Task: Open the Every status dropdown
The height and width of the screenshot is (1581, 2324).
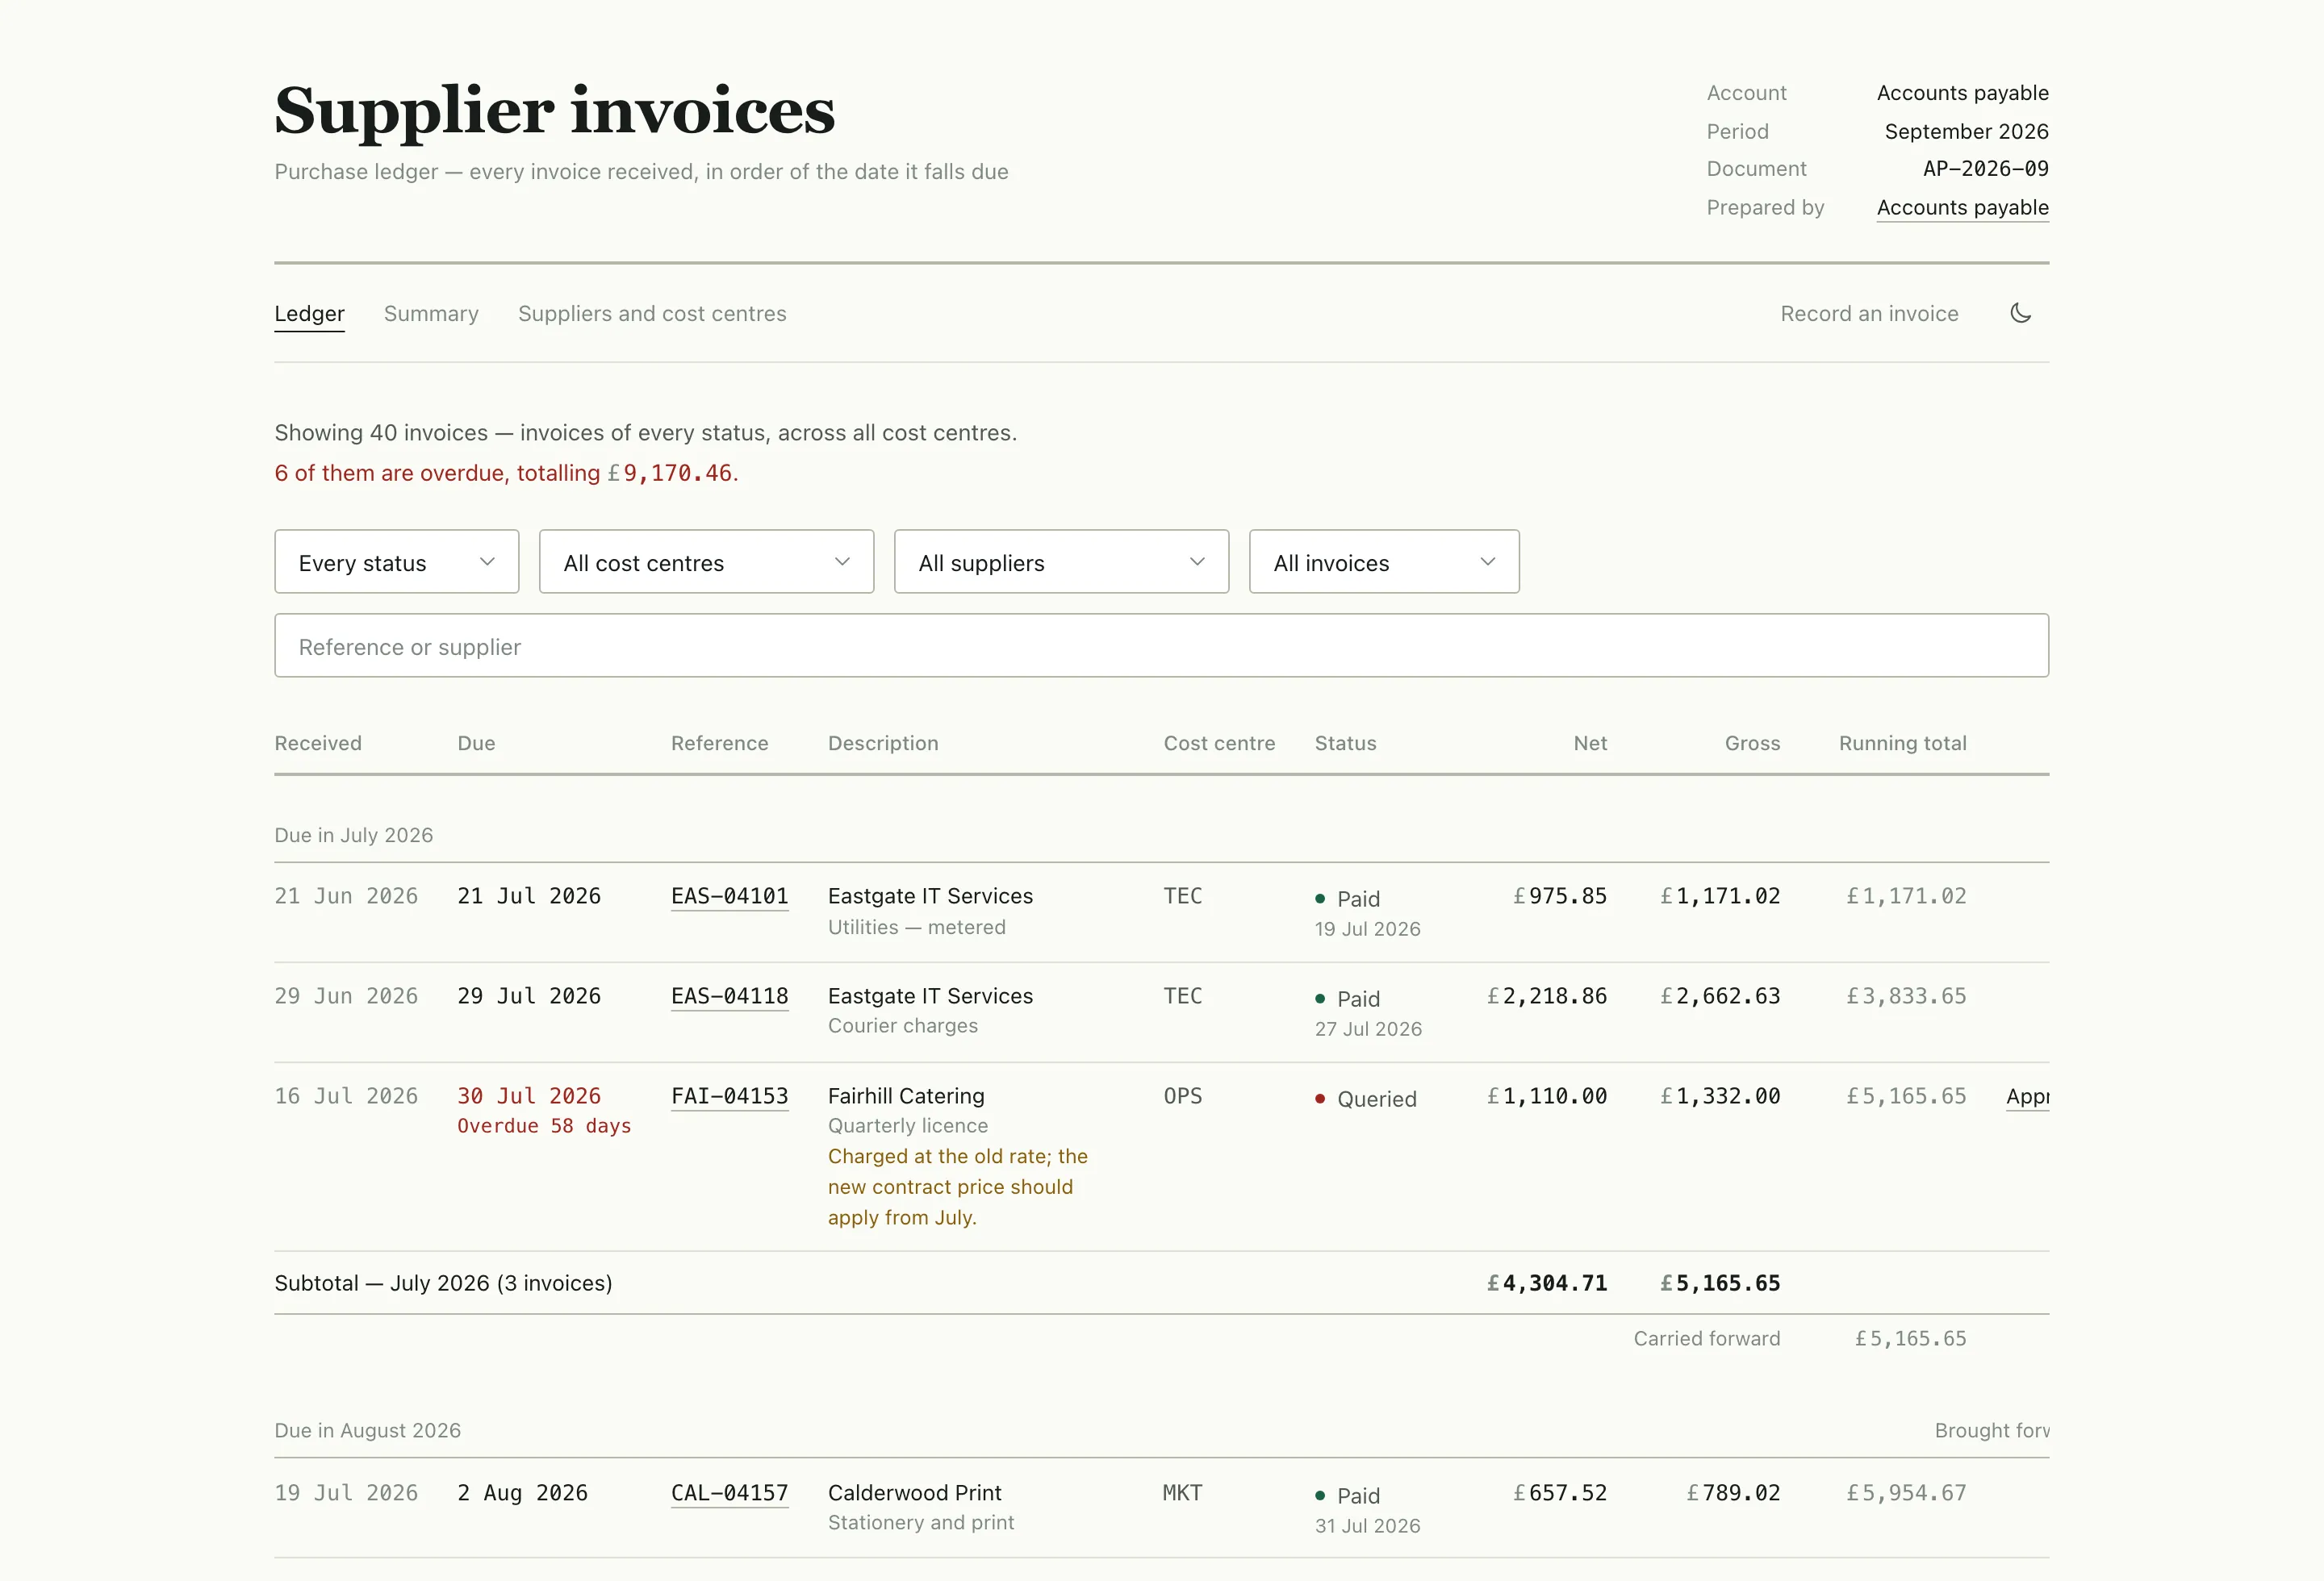Action: point(396,561)
